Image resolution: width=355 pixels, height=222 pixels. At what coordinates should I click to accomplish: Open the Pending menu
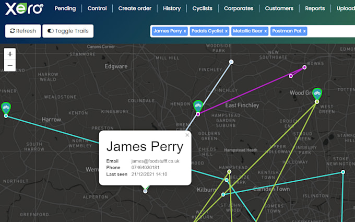pyautogui.click(x=65, y=8)
